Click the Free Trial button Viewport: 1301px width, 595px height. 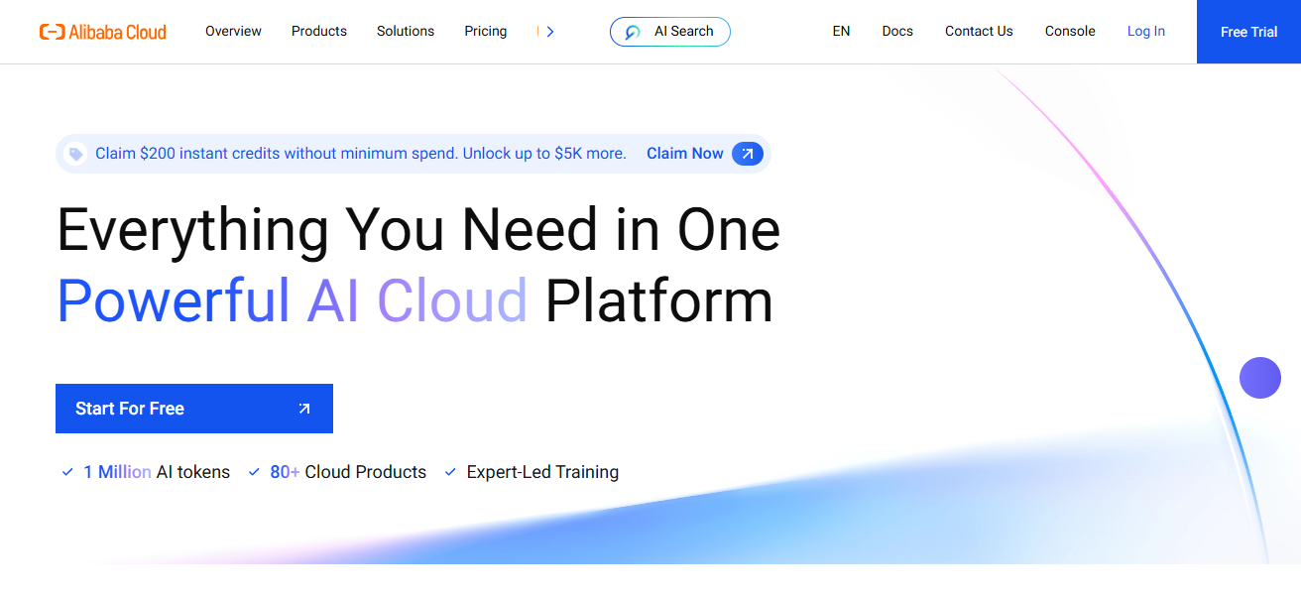[1247, 31]
